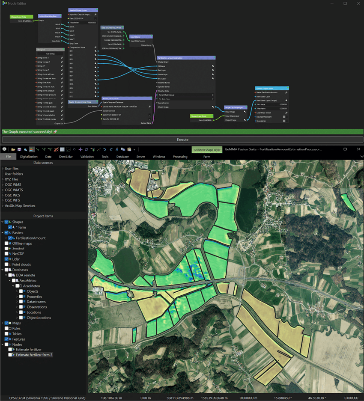Enable the Sentinel layer checkbox
Viewport: 364px width, 401px height.
pos(6,248)
